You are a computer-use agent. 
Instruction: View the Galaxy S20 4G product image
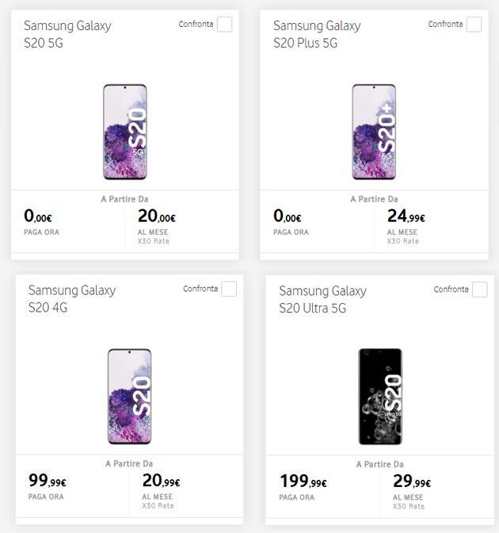pos(129,396)
